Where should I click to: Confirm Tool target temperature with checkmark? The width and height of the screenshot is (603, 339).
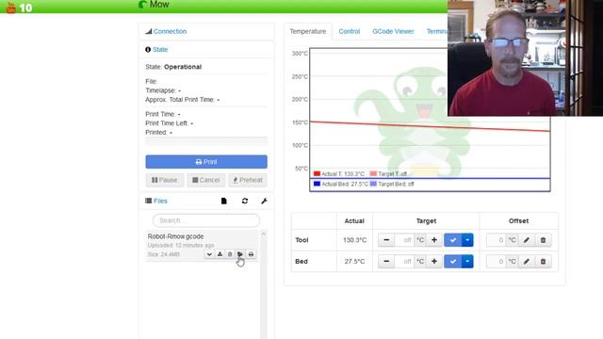453,240
